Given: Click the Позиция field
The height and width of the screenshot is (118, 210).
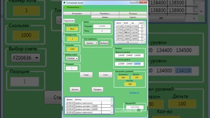Looking at the screenshot, I should (72, 68).
